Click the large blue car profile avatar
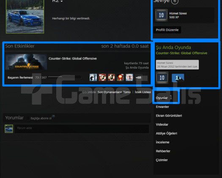Viewport: 222px width, 178px height. 25,17
